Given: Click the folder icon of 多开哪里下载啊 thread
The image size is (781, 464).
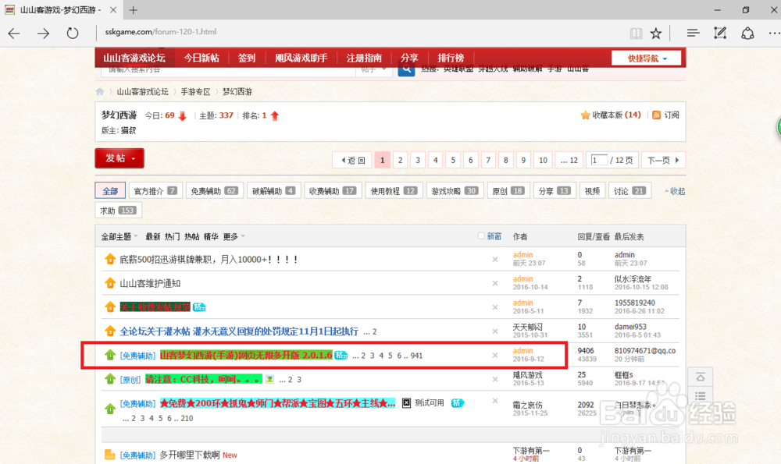Looking at the screenshot, I should click(109, 455).
